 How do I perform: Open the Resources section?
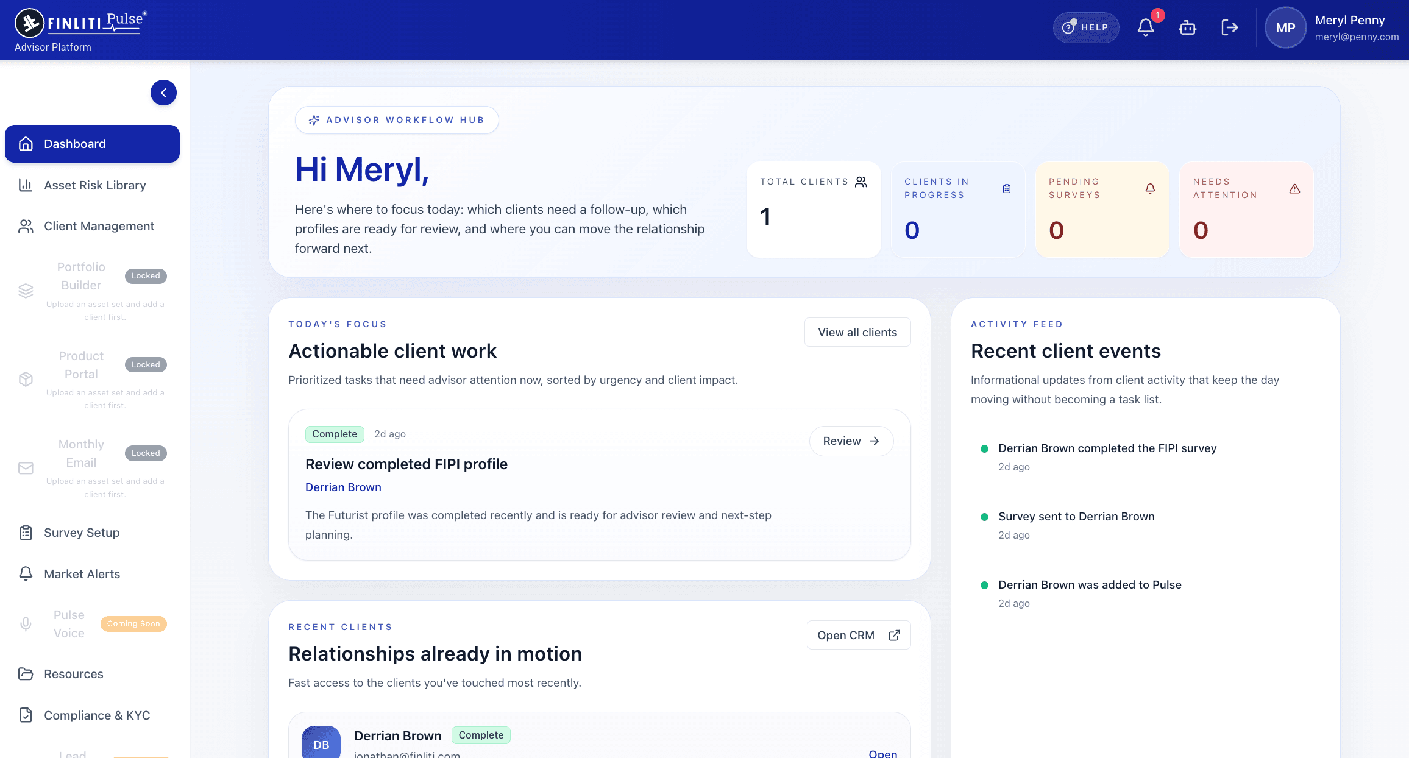click(73, 674)
